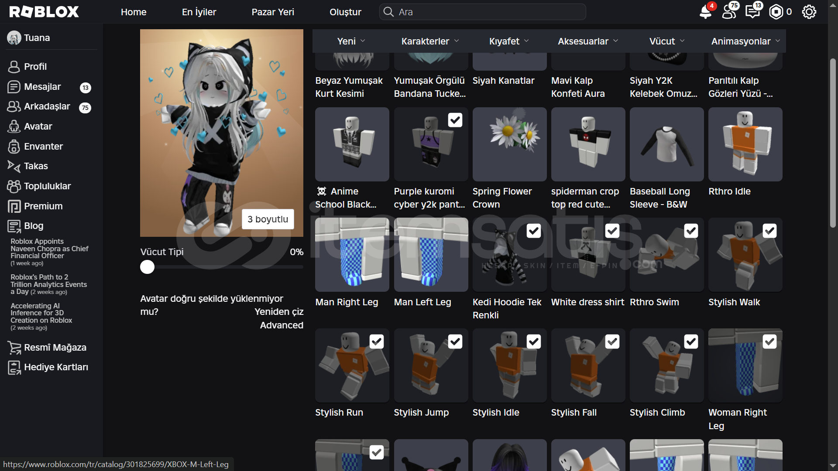Expand the Kıyafet dropdown
The image size is (838, 471).
[x=509, y=41]
